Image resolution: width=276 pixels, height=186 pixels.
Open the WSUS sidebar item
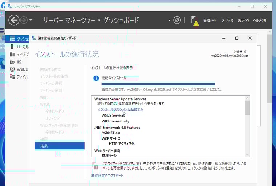click(x=17, y=69)
